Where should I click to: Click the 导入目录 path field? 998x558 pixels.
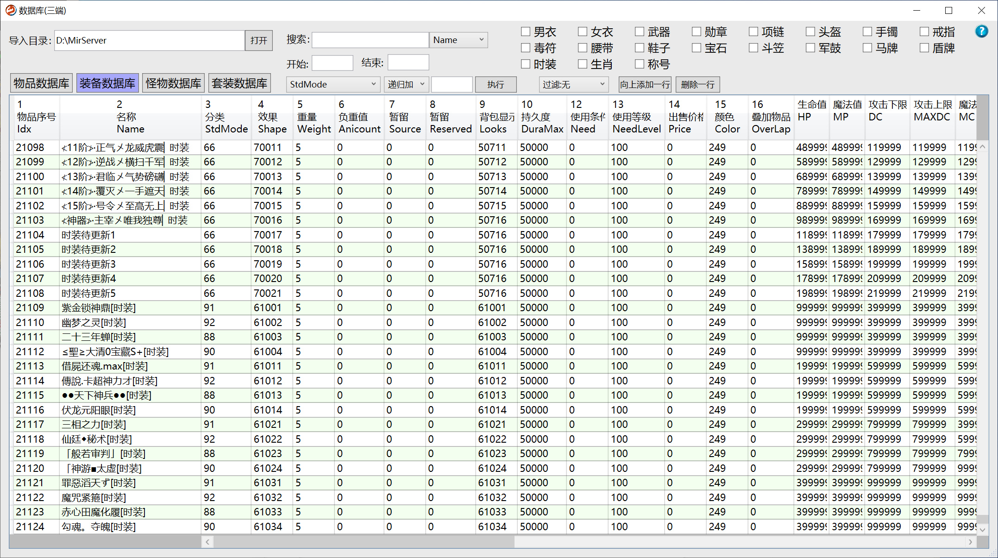[149, 40]
